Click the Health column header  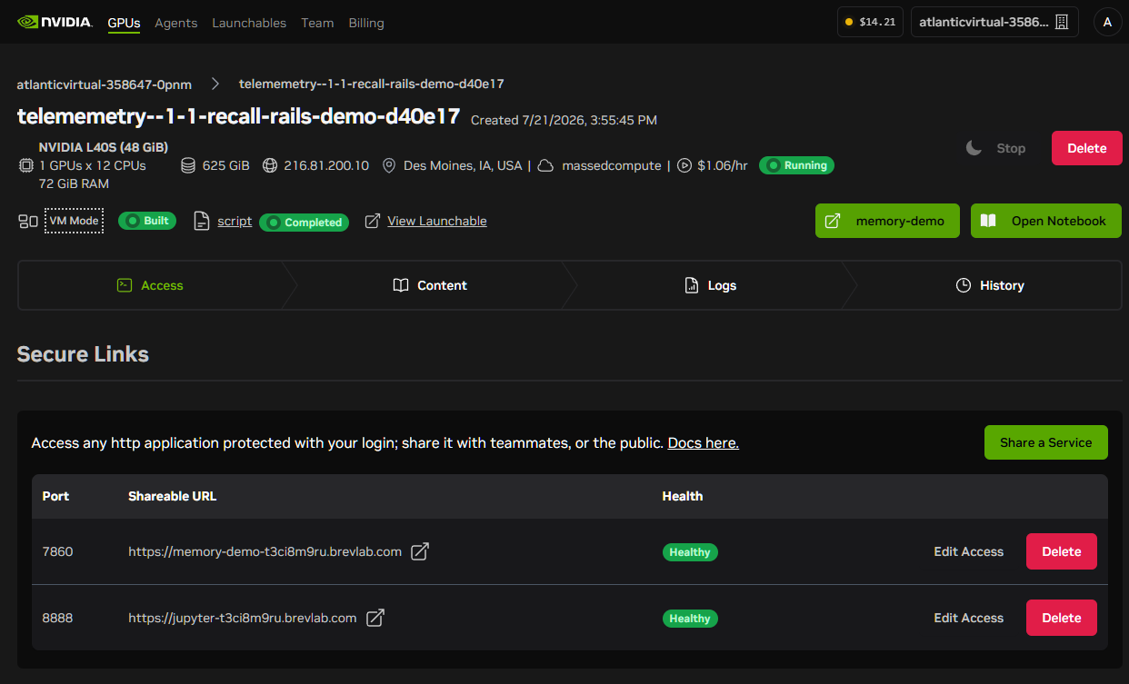pyautogui.click(x=683, y=496)
